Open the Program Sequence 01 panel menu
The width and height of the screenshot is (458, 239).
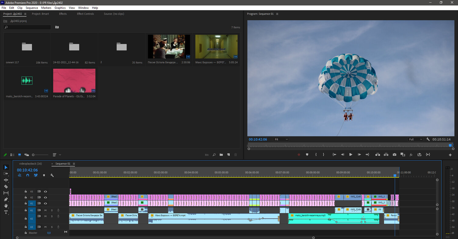tap(277, 14)
